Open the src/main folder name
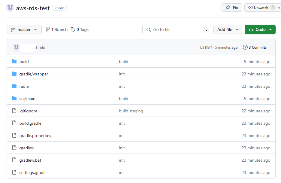This screenshot has width=281, height=183. 27,99
